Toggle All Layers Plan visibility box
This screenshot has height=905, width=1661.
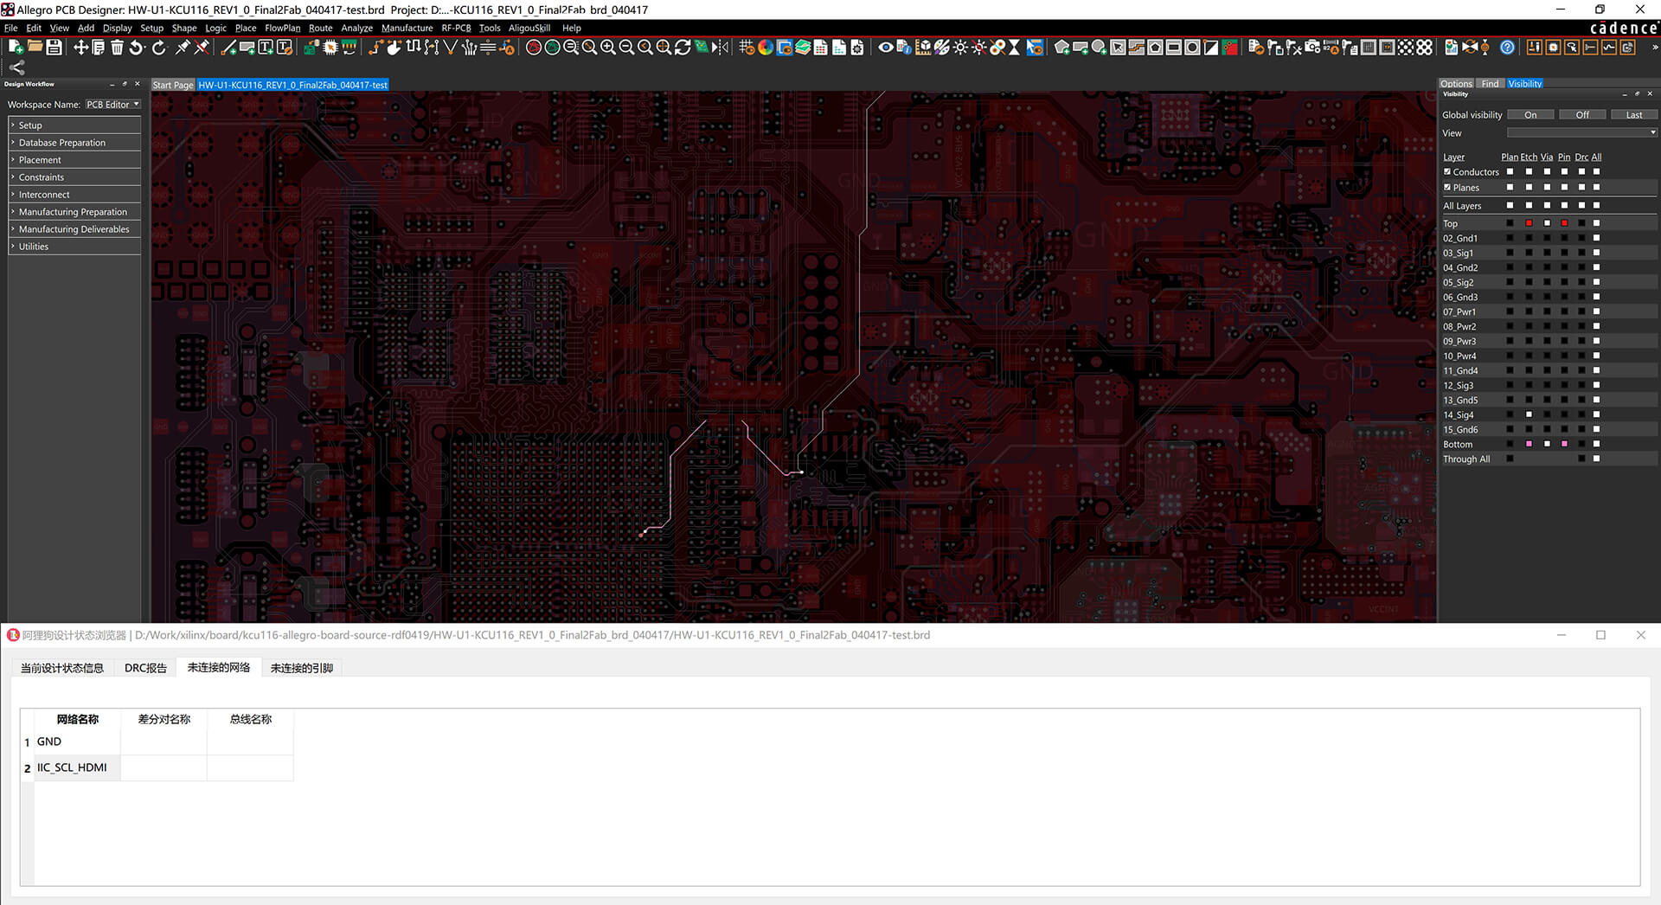[x=1510, y=205]
